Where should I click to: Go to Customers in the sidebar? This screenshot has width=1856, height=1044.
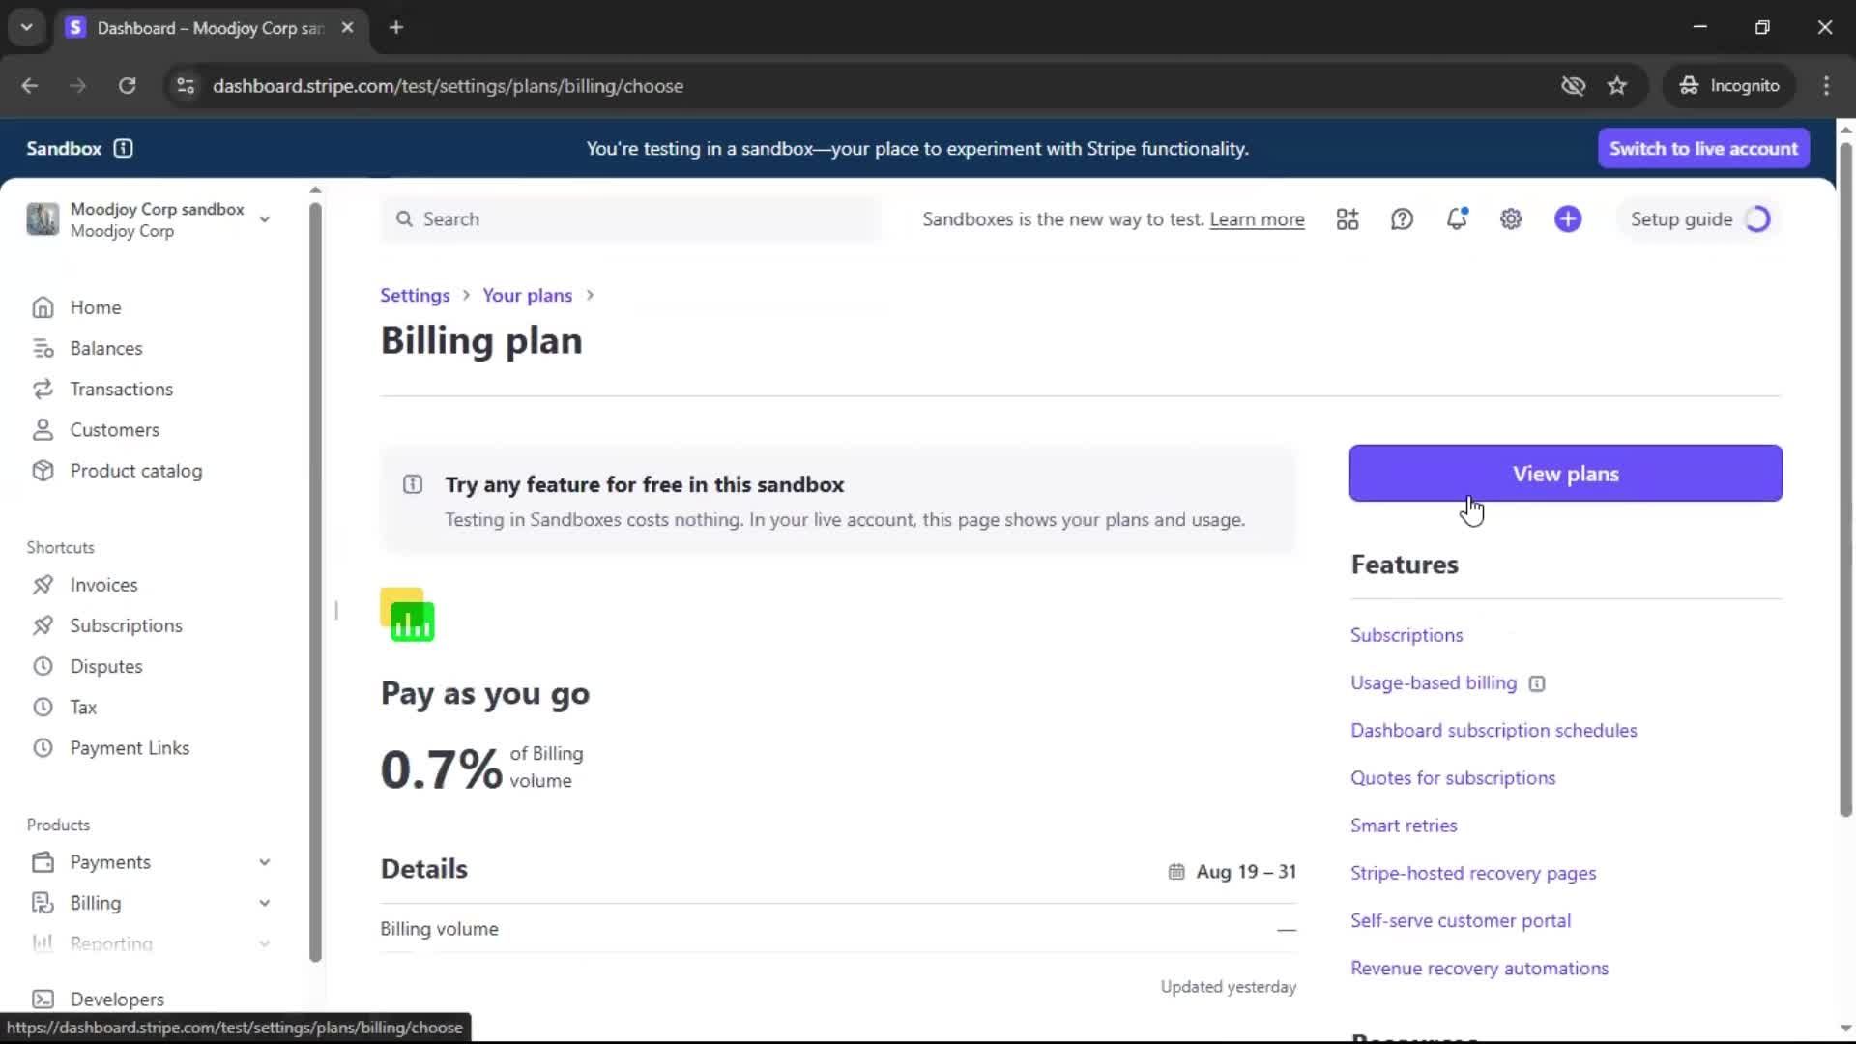click(114, 430)
